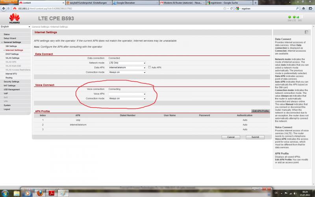The height and width of the screenshot is (197, 315).
Task: Open the Data APN dropdown
Action: [x=127, y=67]
